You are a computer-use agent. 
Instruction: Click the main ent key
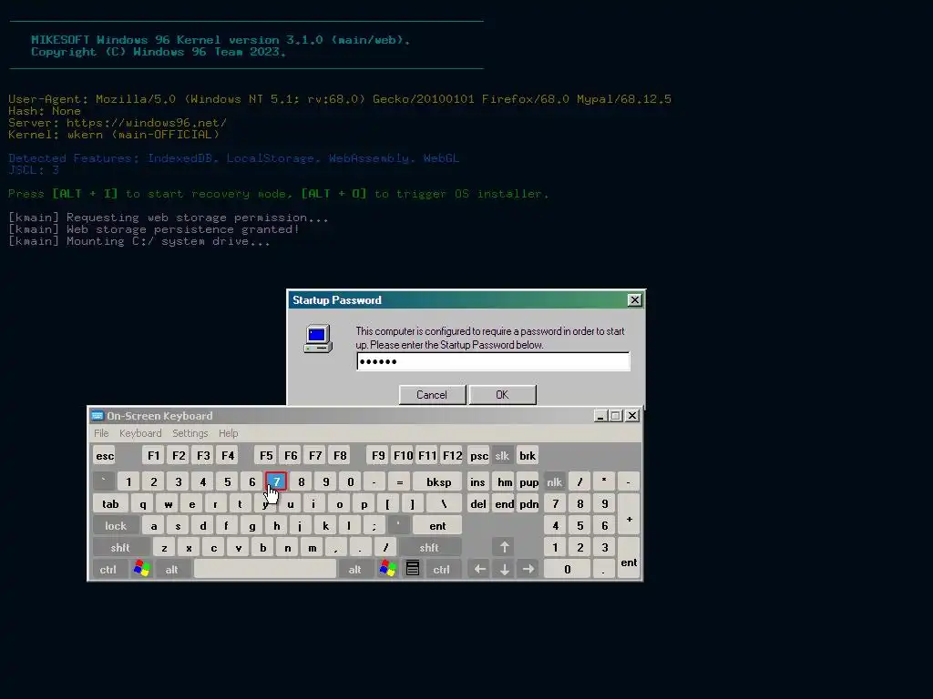tap(437, 525)
